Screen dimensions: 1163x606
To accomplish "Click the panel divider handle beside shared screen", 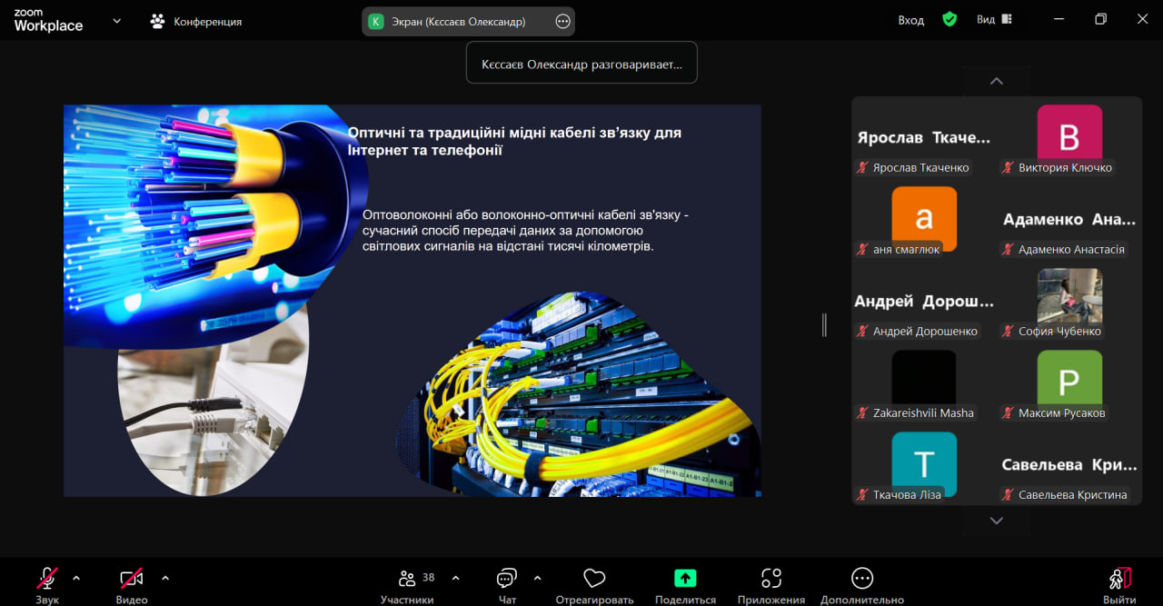I will tap(824, 324).
